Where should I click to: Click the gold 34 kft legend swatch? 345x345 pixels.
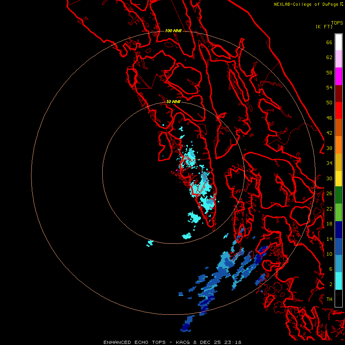pyautogui.click(x=338, y=162)
